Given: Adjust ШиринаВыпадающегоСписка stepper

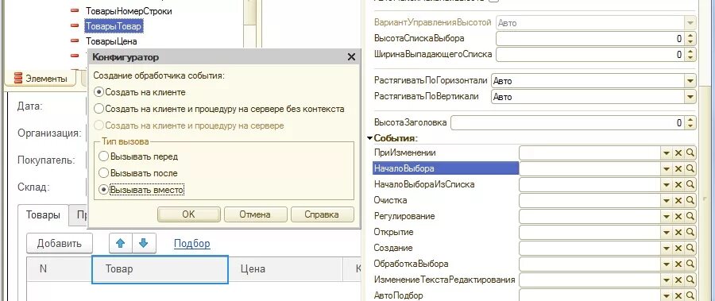Looking at the screenshot, I should 690,55.
